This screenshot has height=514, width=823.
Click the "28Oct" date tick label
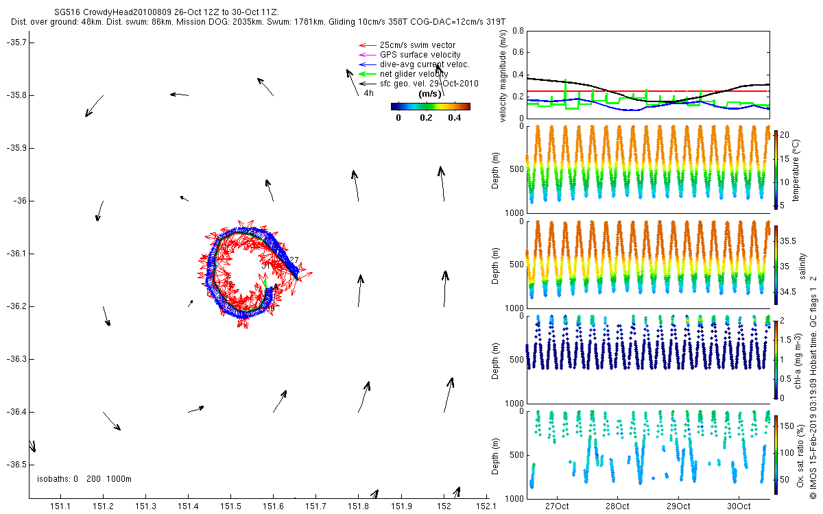coord(617,506)
